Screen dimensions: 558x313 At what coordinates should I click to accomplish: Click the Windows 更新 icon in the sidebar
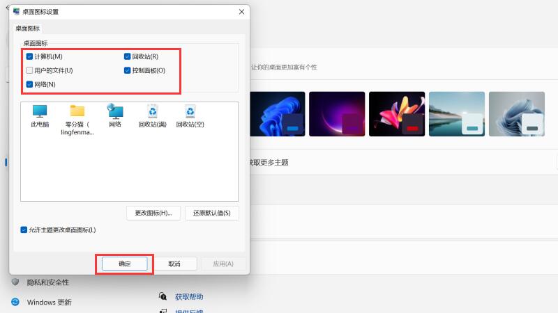coord(15,302)
